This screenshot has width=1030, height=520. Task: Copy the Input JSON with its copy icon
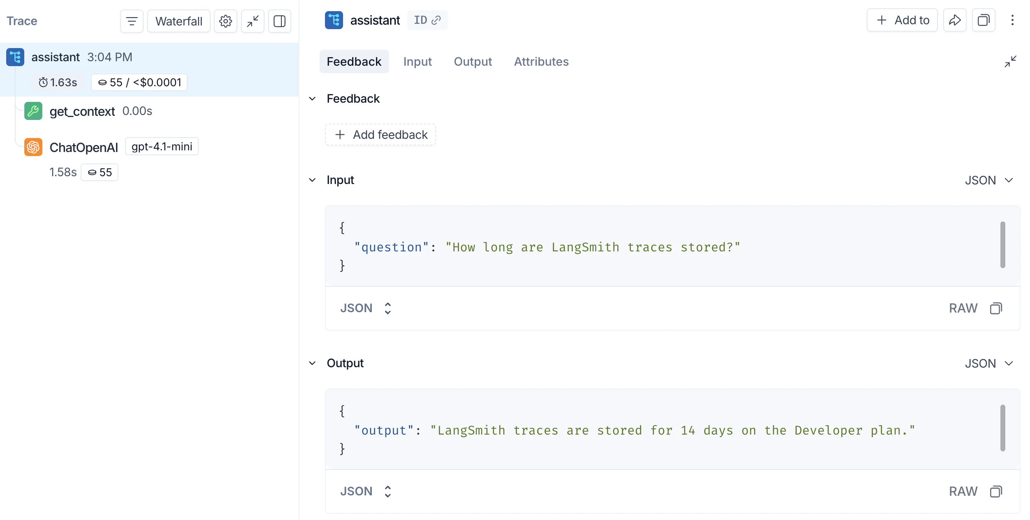click(x=996, y=308)
